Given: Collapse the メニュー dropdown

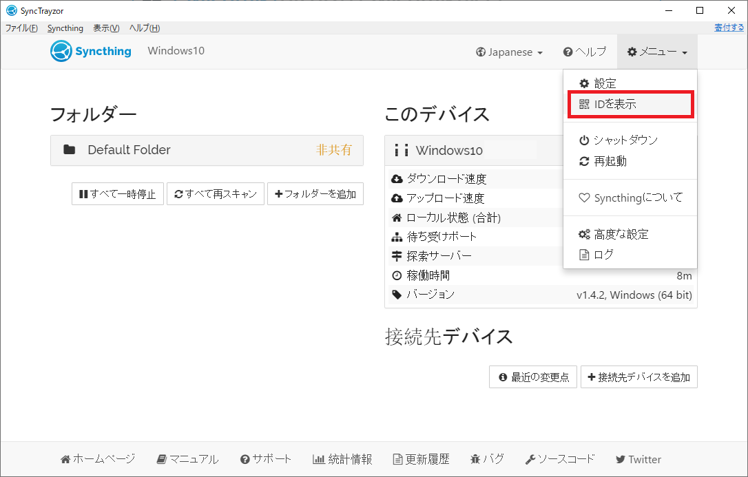Looking at the screenshot, I should [x=657, y=52].
